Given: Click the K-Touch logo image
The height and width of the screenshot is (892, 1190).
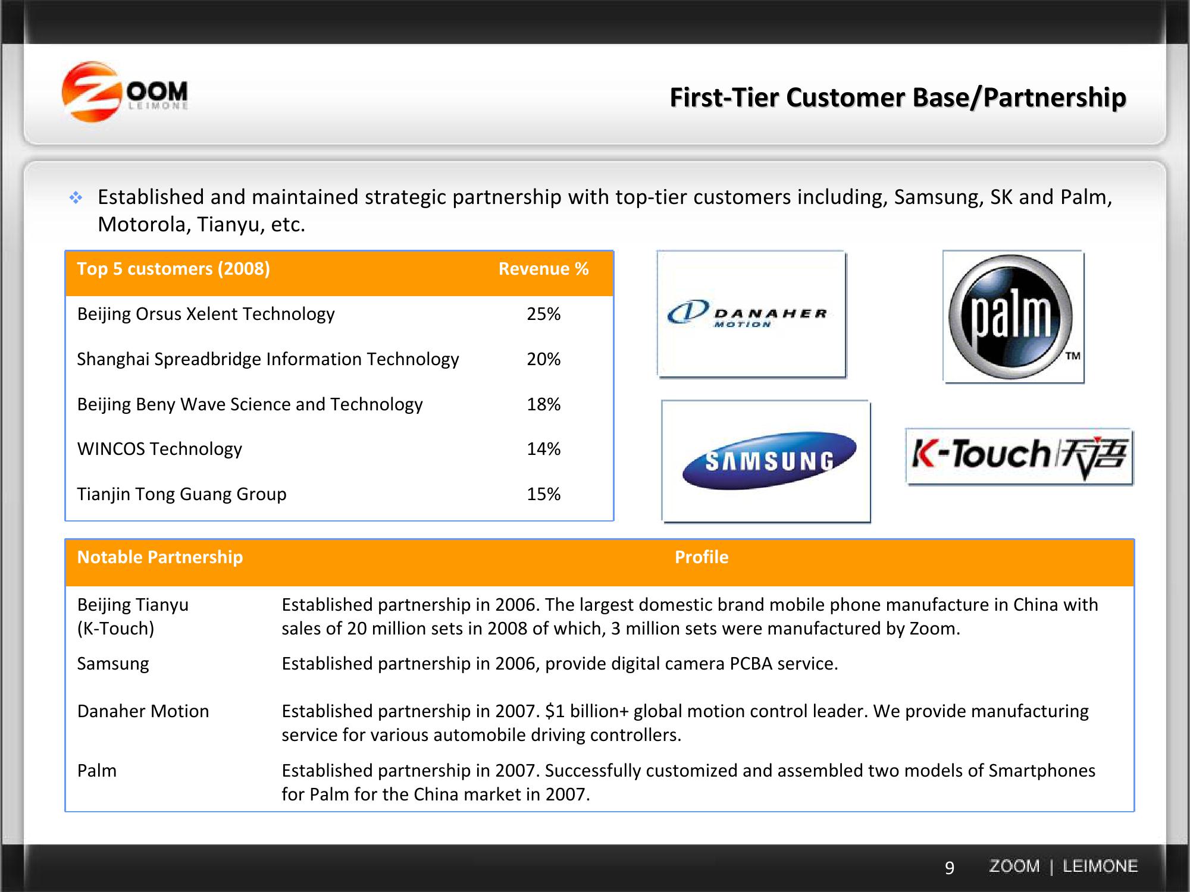Looking at the screenshot, I should click(1019, 457).
